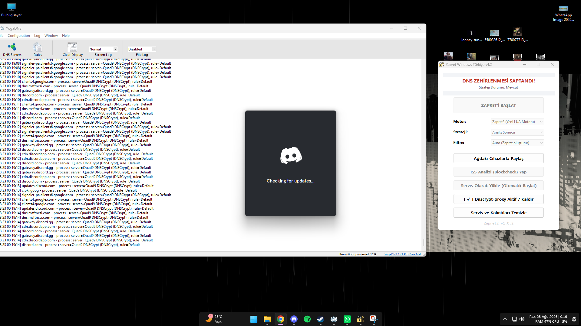The image size is (581, 326).
Task: Select the 558038612_ desktop image file
Action: pos(494,35)
